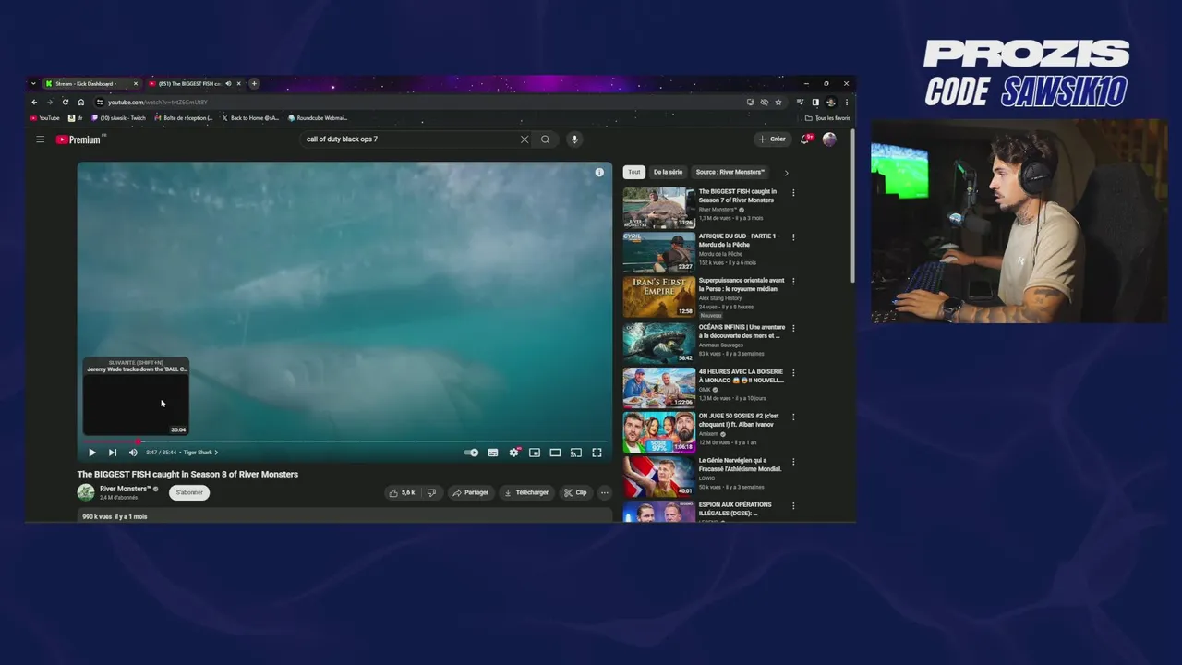
Task: Run search with the magnifier button
Action: click(x=545, y=139)
